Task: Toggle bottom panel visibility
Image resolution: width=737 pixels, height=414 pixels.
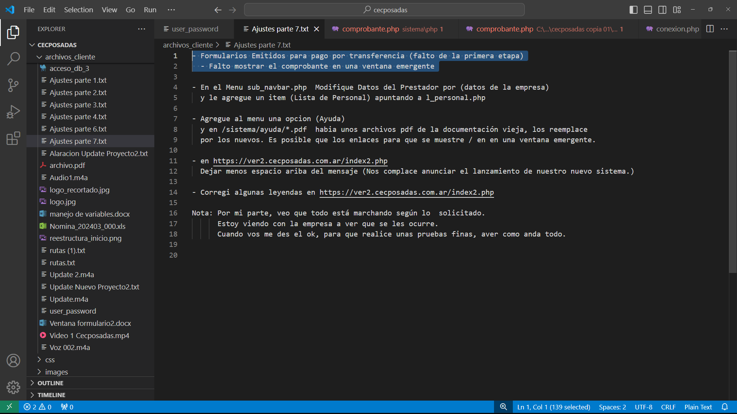Action: [x=648, y=10]
